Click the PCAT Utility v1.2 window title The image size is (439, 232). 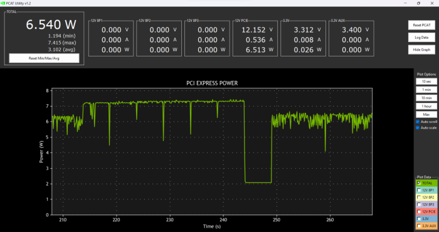(18, 3)
